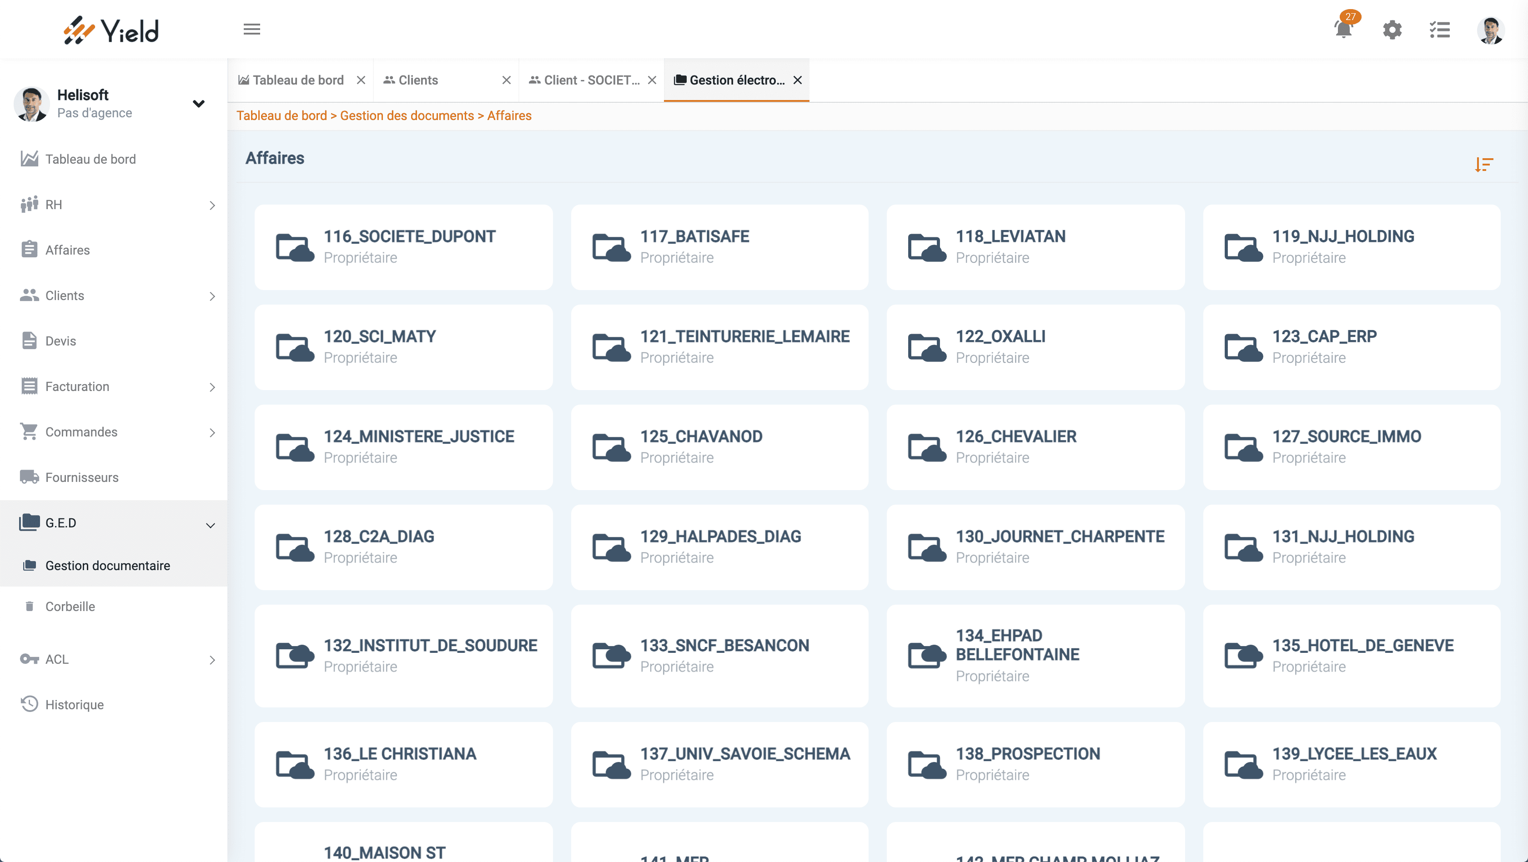Screen dimensions: 1528x862
Task: Open the 134_EHPAD BELLEFONTAINE folder card
Action: [1035, 656]
